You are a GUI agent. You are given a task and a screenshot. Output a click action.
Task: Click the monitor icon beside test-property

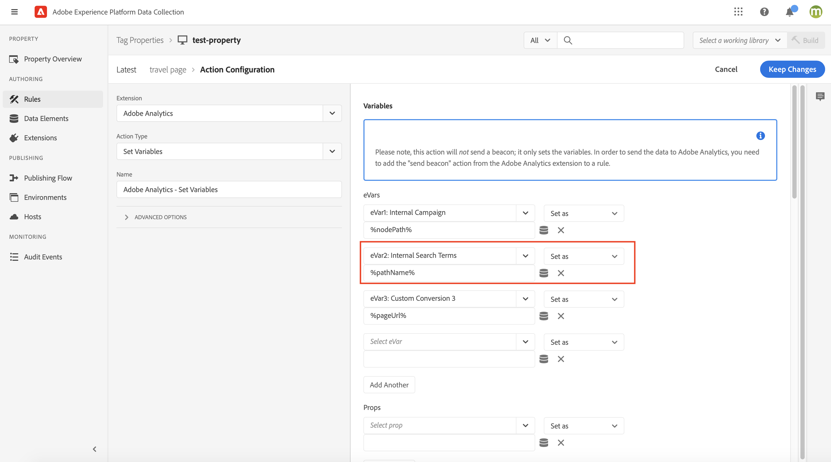coord(182,40)
